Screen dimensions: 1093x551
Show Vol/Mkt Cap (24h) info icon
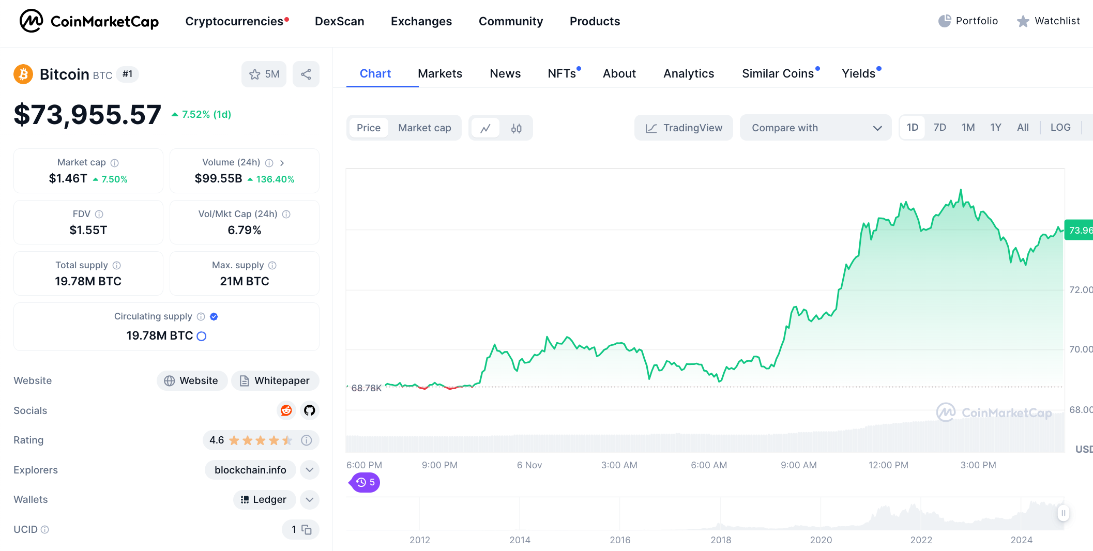(286, 214)
